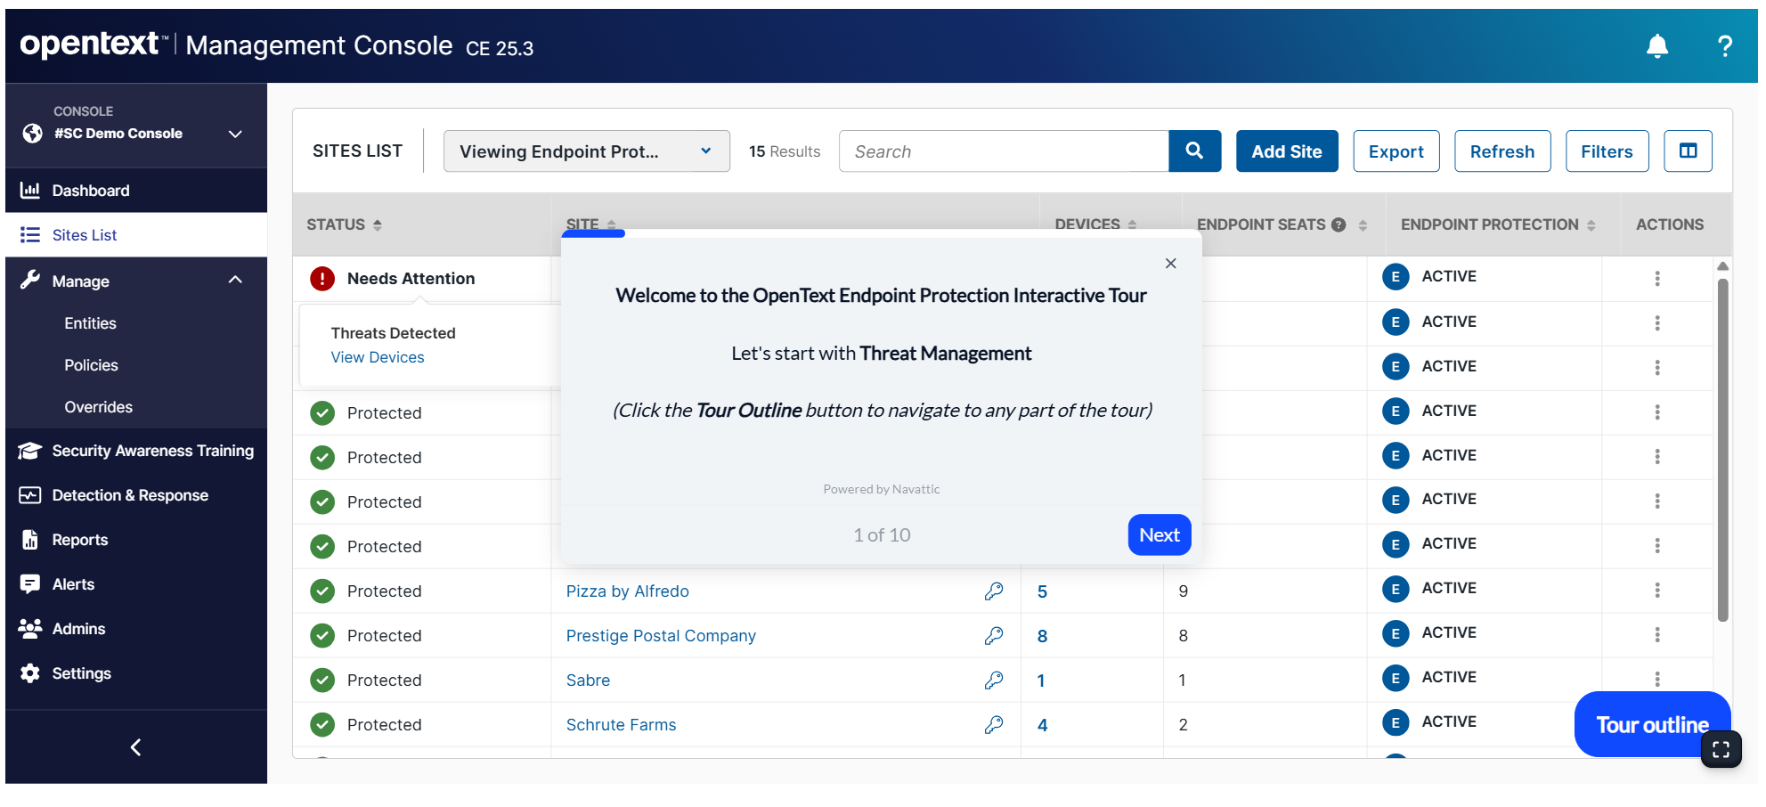Image resolution: width=1766 pixels, height=807 pixels.
Task: Click the key icon for Pizza by Alfredo
Action: point(994,591)
